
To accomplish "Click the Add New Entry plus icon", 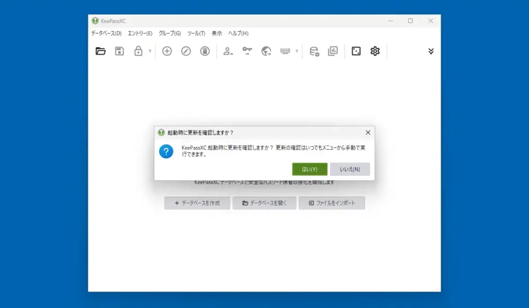I will 167,51.
